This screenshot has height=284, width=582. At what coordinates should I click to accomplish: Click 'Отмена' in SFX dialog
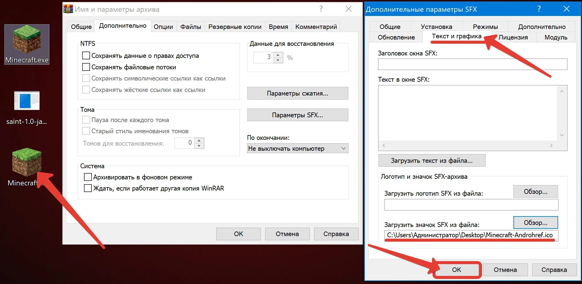point(505,270)
